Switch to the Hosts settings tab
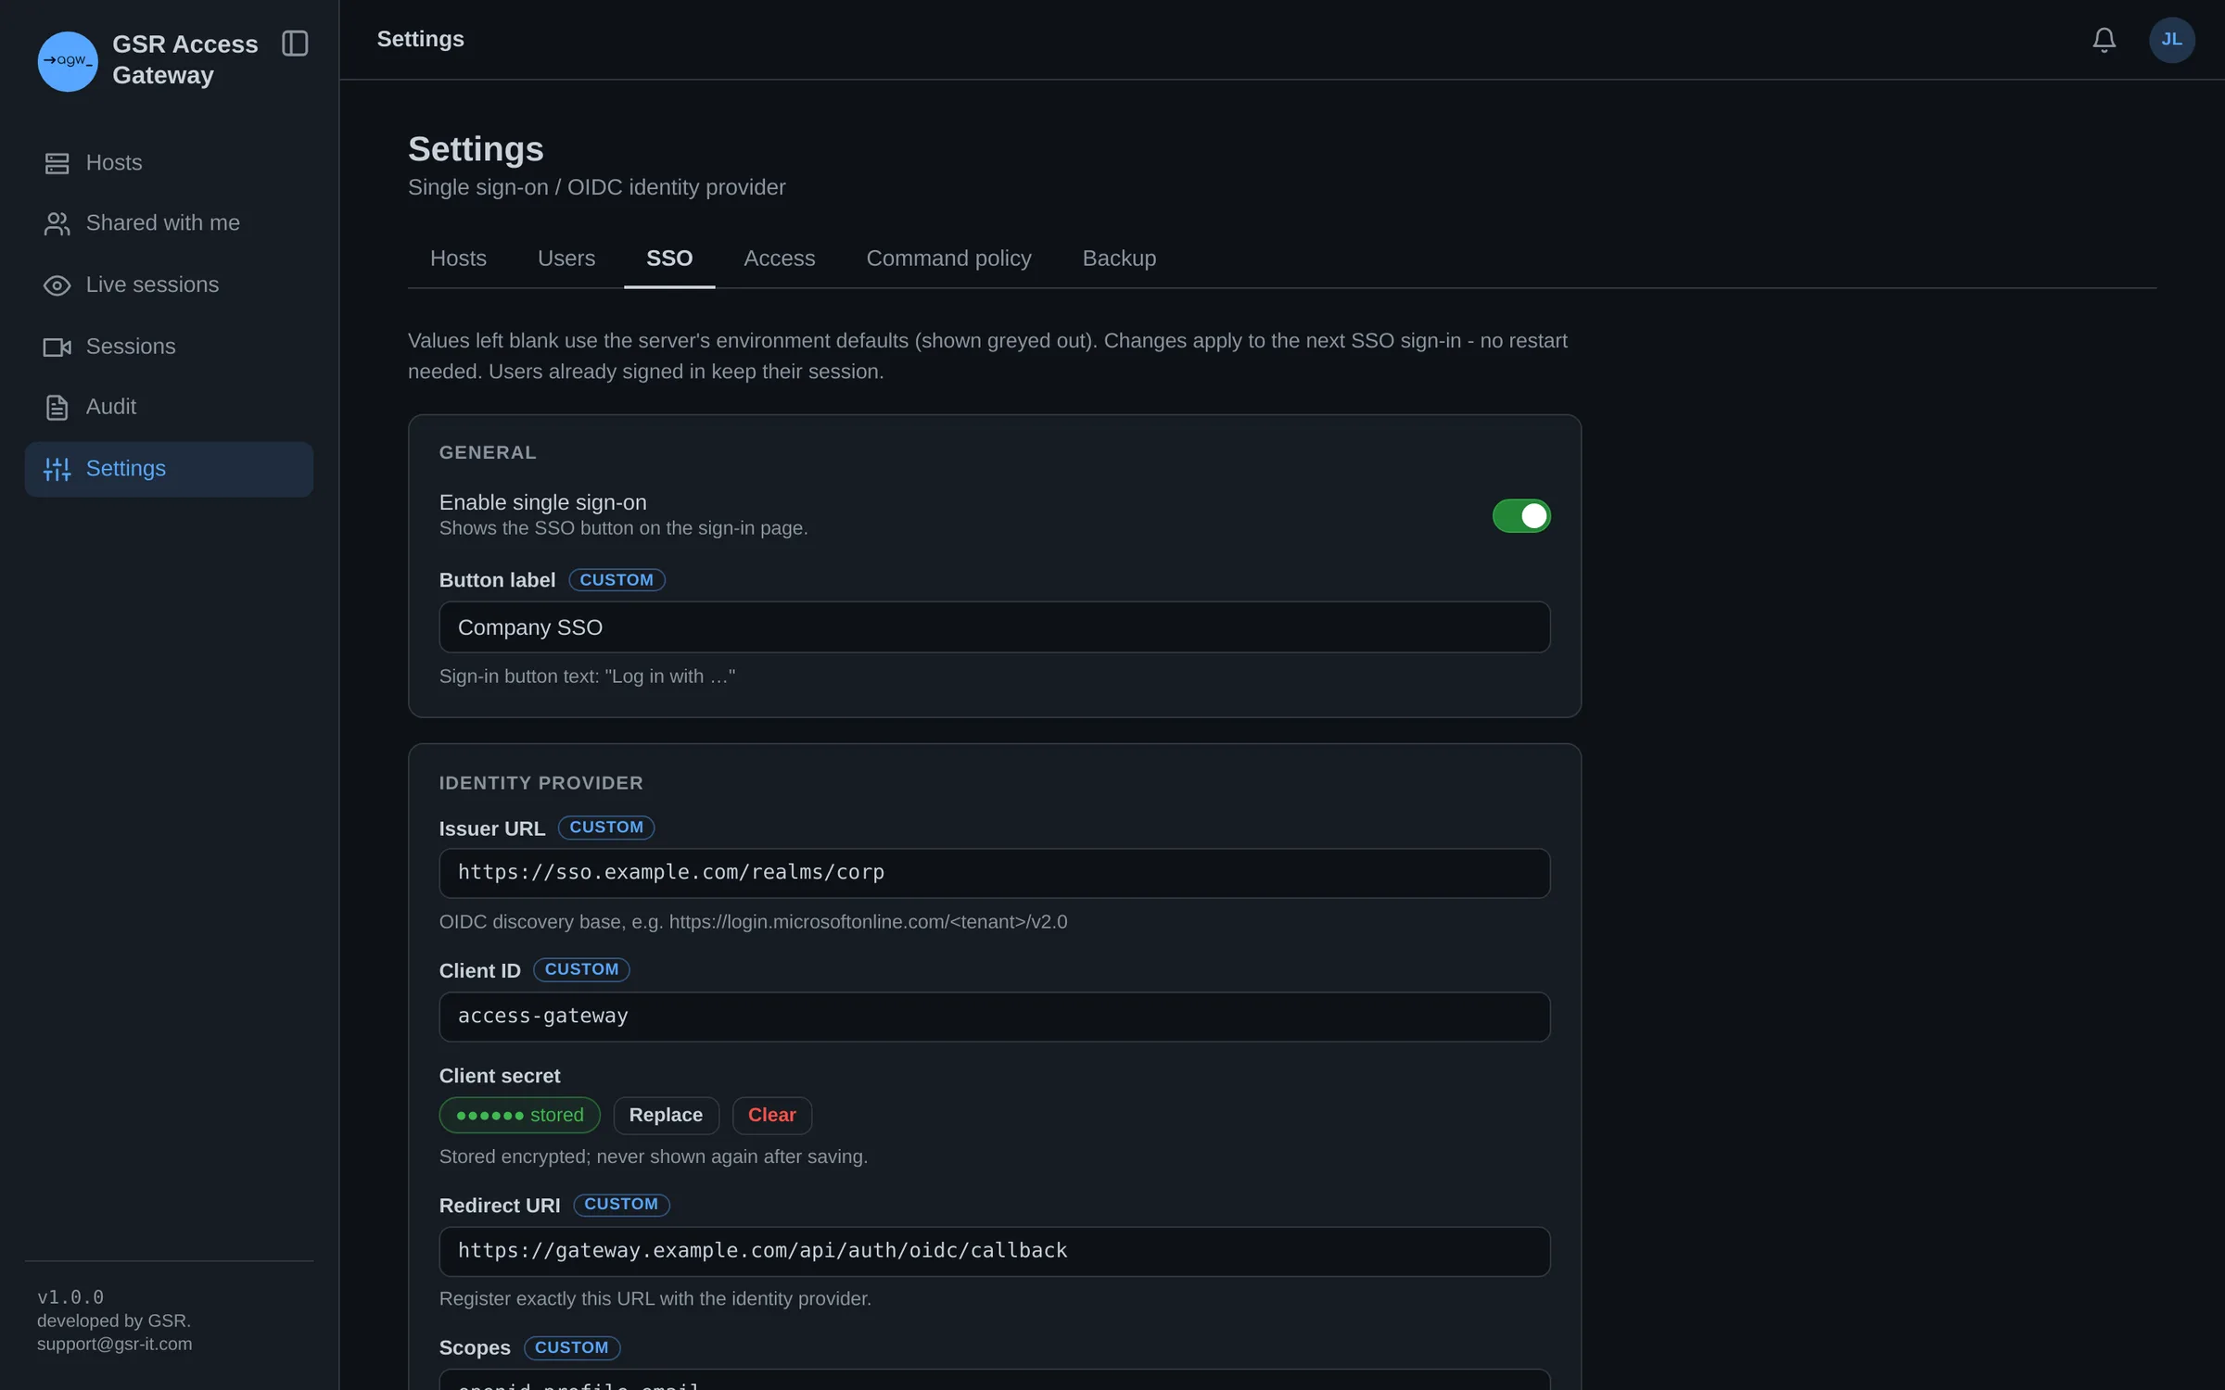Screen dimensions: 2225x1390 [458, 259]
